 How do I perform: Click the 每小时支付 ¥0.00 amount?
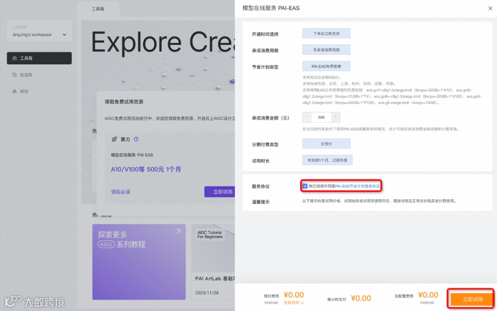[361, 298]
